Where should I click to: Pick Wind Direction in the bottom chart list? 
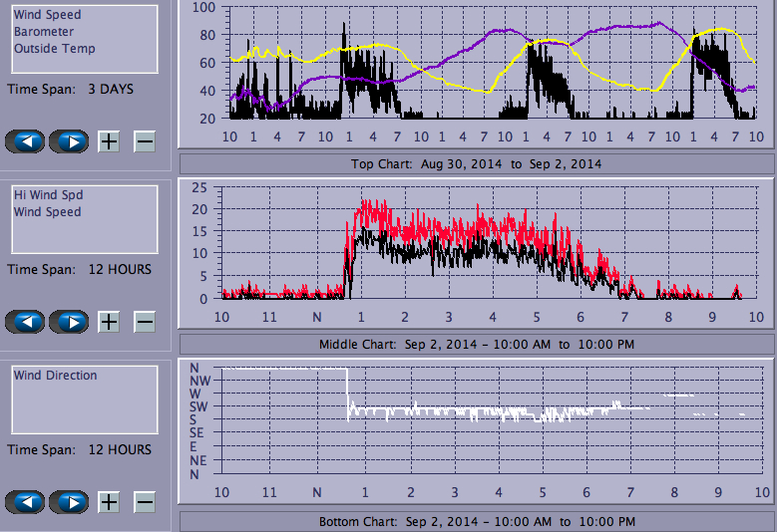[56, 376]
